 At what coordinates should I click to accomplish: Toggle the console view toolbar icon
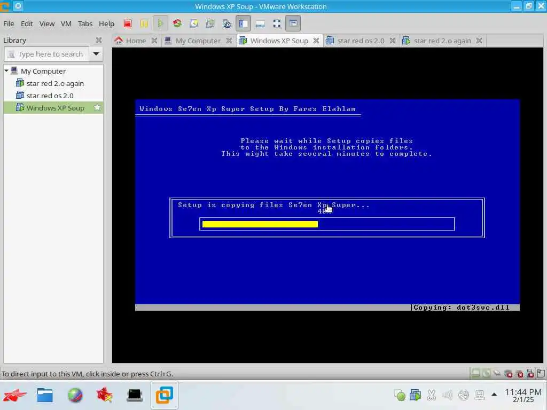[x=293, y=23]
